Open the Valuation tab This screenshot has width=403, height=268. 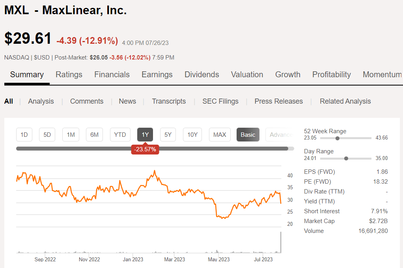[247, 74]
